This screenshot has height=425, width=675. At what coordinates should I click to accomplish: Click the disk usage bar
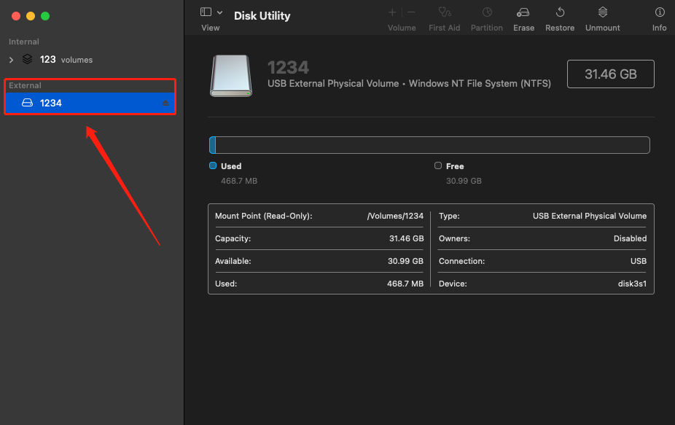tap(429, 145)
